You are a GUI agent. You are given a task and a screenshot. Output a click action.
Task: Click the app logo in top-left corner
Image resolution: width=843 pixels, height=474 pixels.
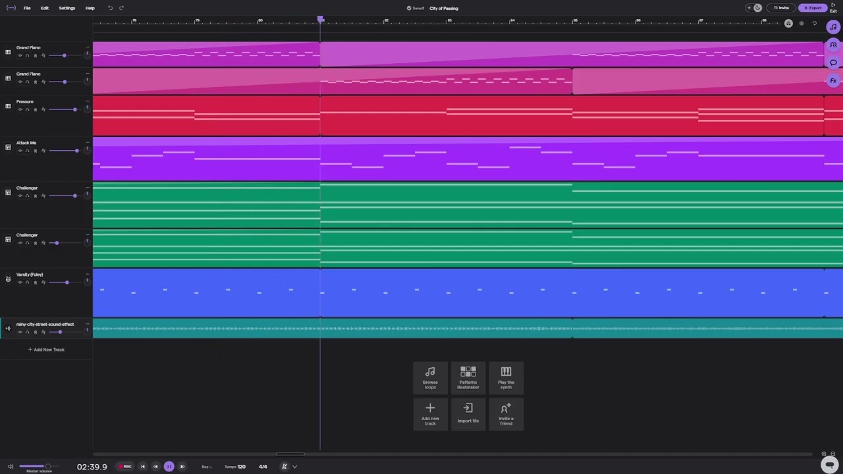(x=10, y=8)
